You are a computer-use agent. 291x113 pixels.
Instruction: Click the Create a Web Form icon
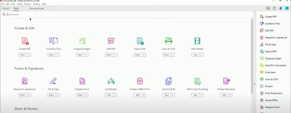tap(140, 81)
